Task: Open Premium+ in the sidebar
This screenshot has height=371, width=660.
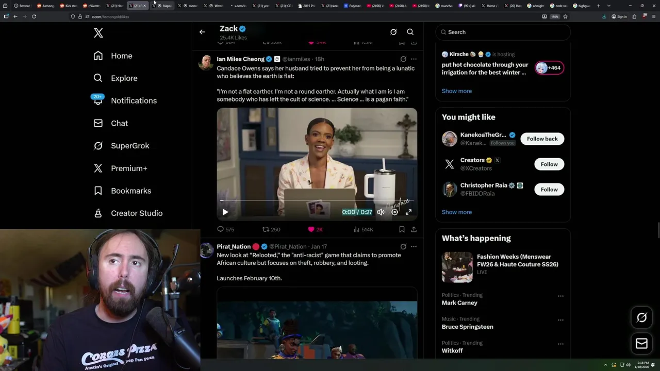Action: [x=120, y=168]
